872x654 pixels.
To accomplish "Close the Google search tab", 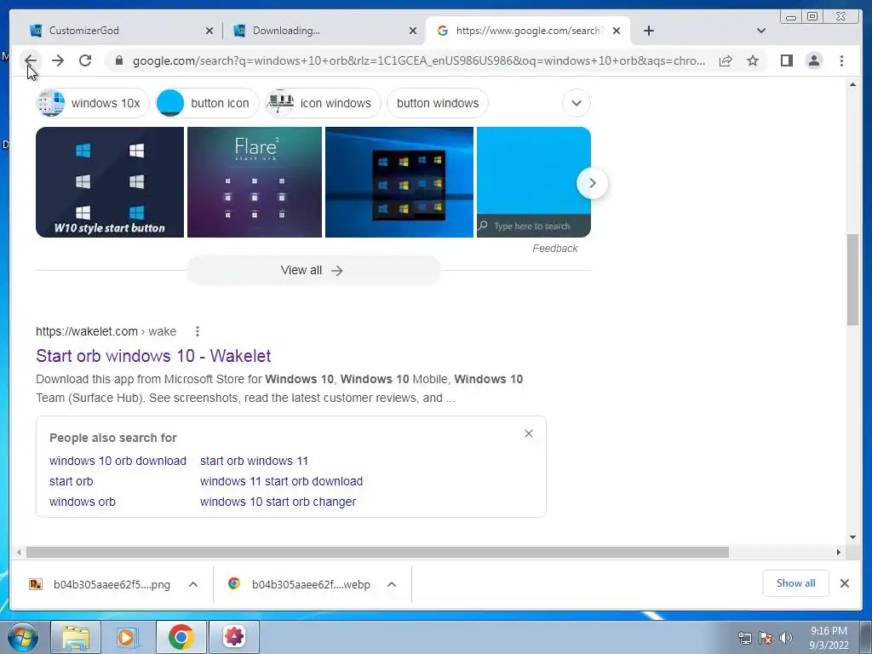I will point(617,31).
